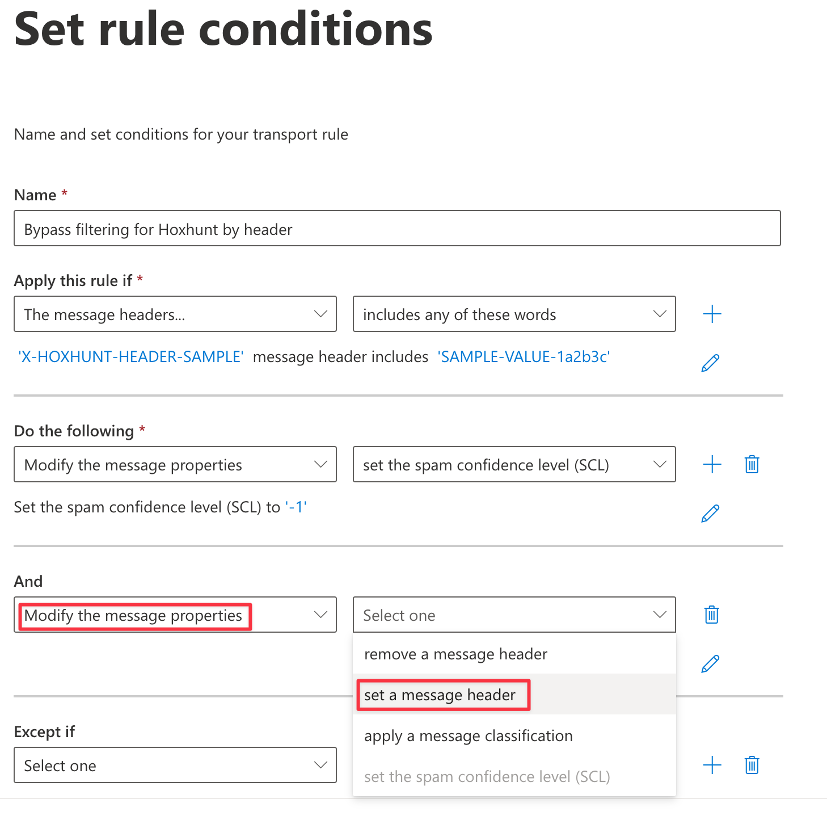827x816 pixels.
Task: Delete the 'And' action with the trash icon
Action: 711,615
